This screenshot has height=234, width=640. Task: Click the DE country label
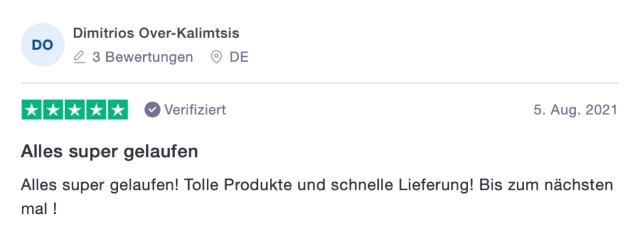pos(239,57)
